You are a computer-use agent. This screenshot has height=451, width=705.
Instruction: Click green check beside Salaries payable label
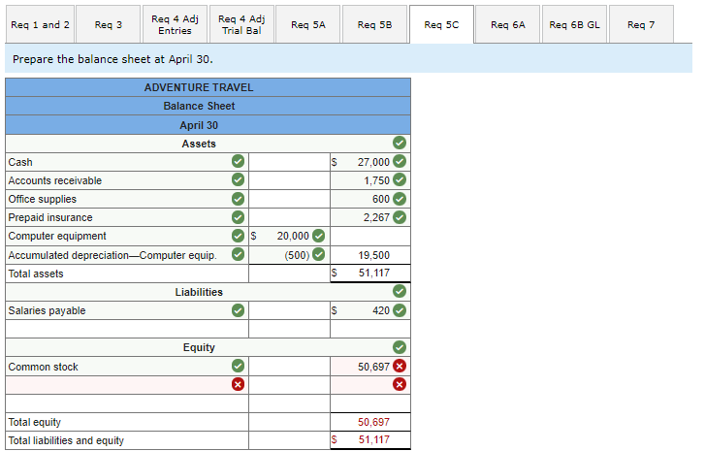pyautogui.click(x=238, y=310)
